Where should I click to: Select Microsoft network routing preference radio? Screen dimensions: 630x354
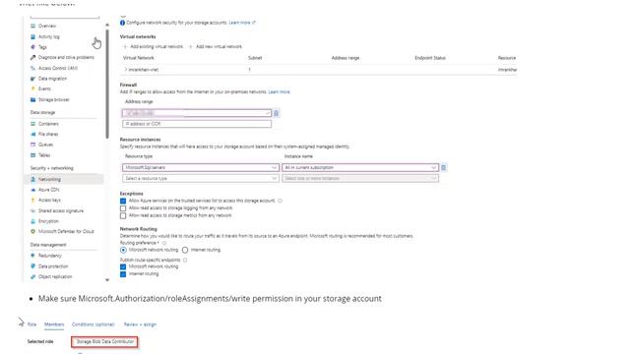click(123, 250)
